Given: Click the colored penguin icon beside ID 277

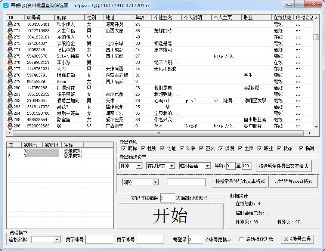Looking at the screenshot, I should (x=10, y=69).
